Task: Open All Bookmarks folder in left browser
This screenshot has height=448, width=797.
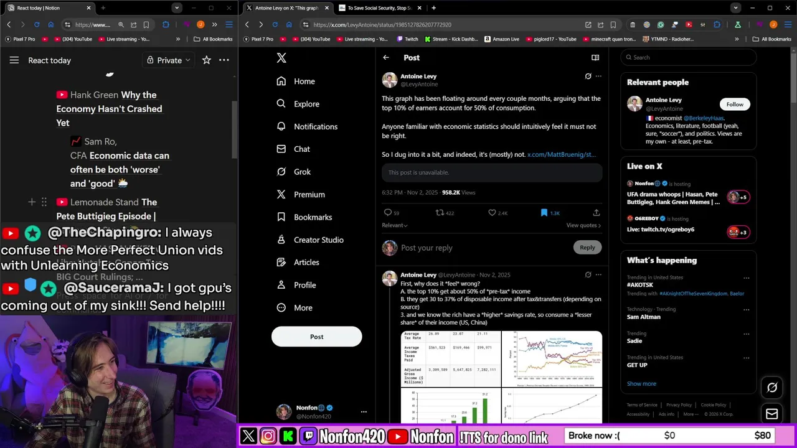Action: 213,39
